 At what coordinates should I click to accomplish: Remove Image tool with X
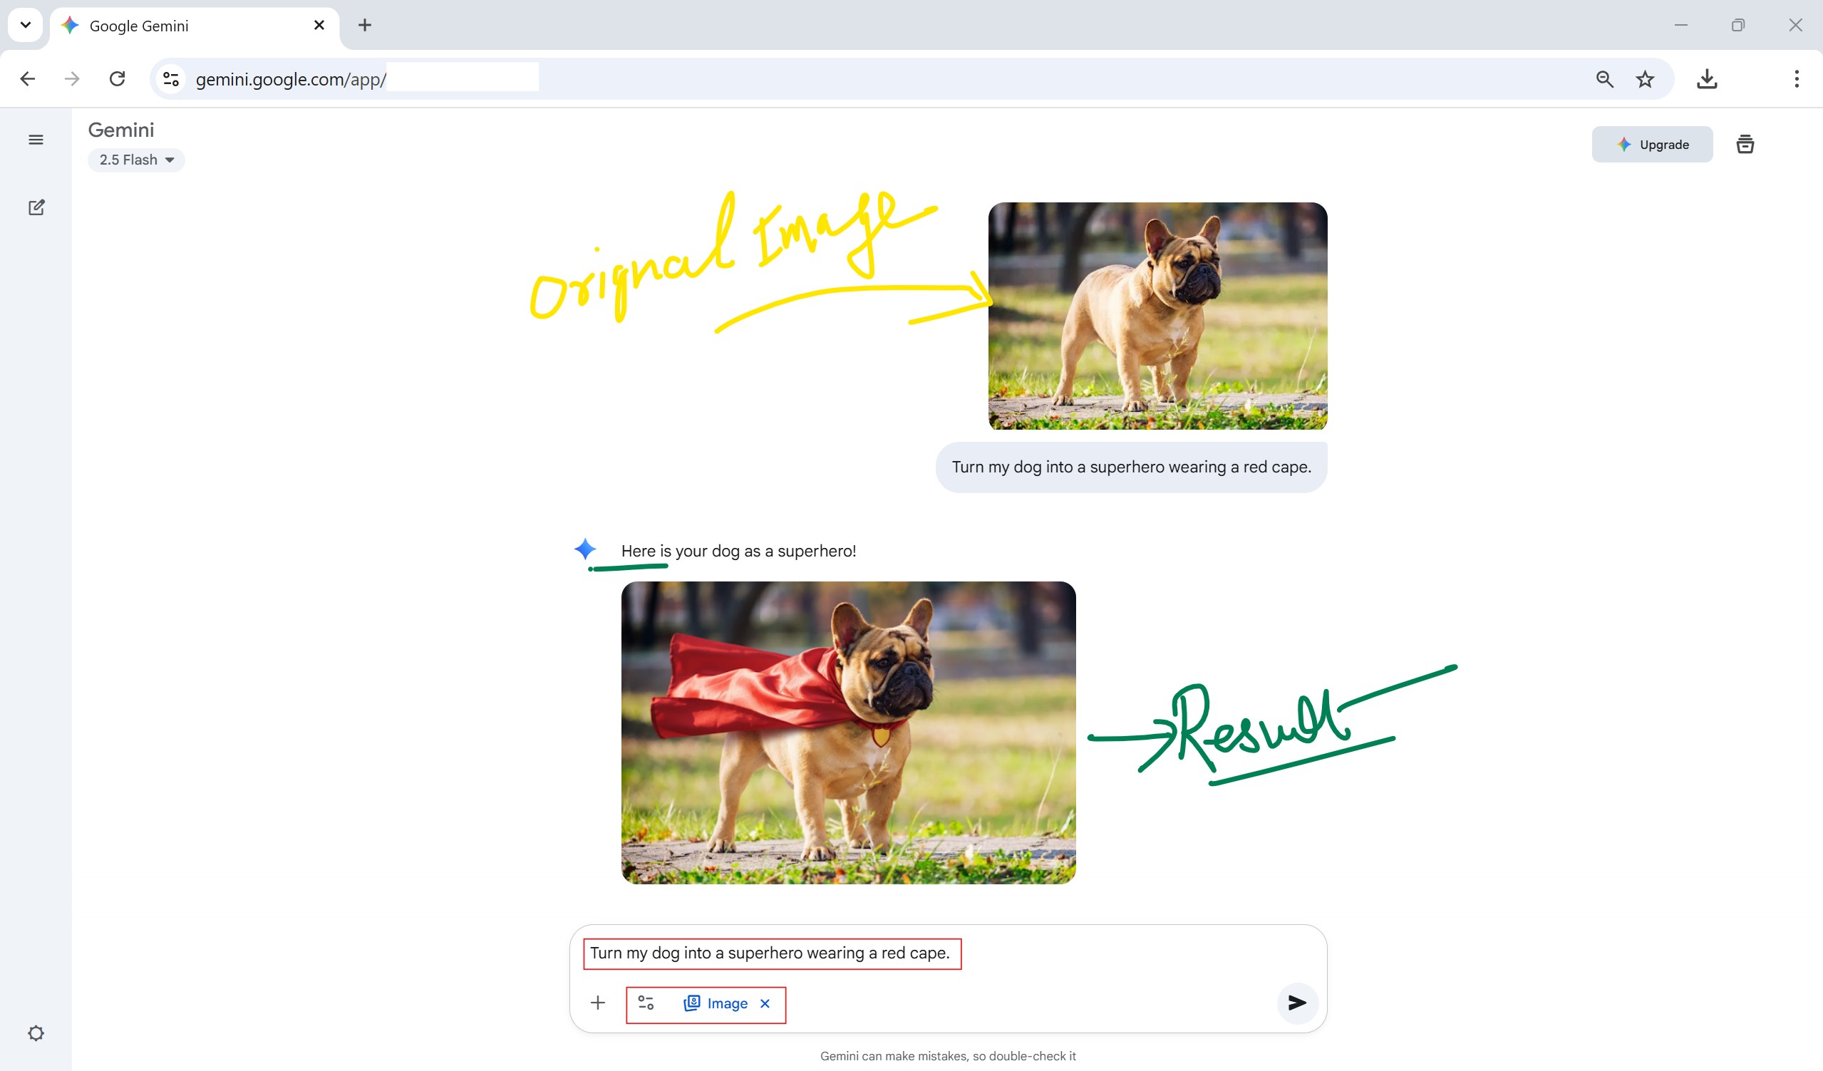[x=765, y=1003]
